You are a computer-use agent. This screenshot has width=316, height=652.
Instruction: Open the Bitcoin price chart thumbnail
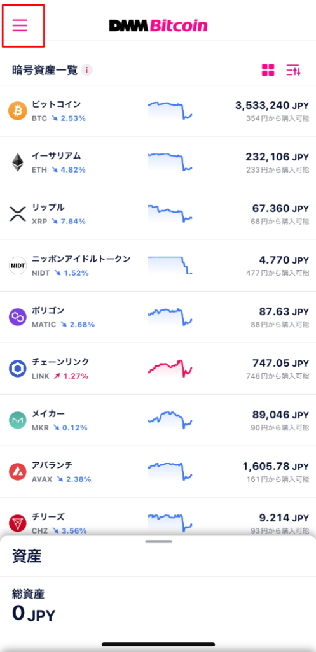point(170,111)
